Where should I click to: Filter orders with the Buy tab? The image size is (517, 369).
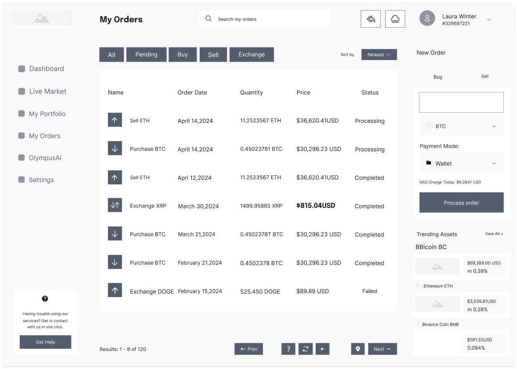183,54
